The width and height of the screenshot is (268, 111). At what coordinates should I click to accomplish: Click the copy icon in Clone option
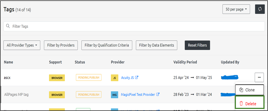[x=241, y=90]
